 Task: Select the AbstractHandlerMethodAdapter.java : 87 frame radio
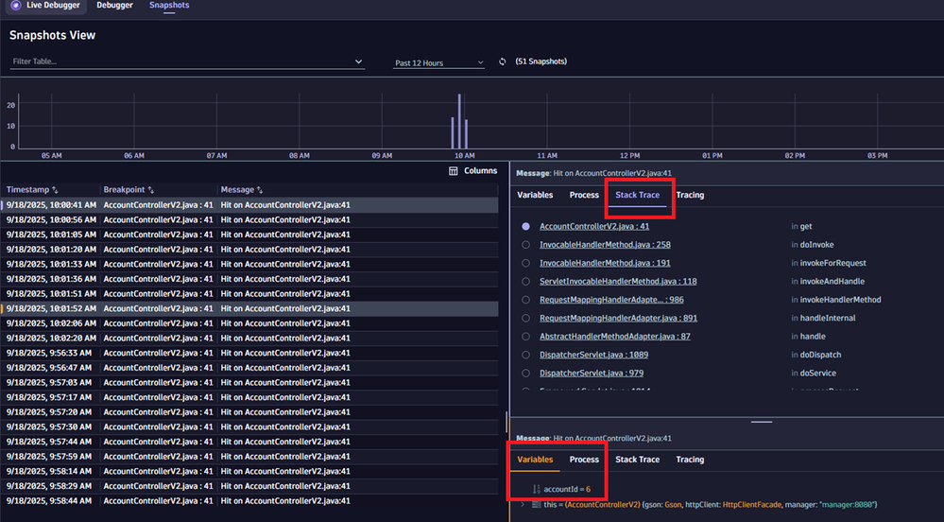click(x=526, y=337)
